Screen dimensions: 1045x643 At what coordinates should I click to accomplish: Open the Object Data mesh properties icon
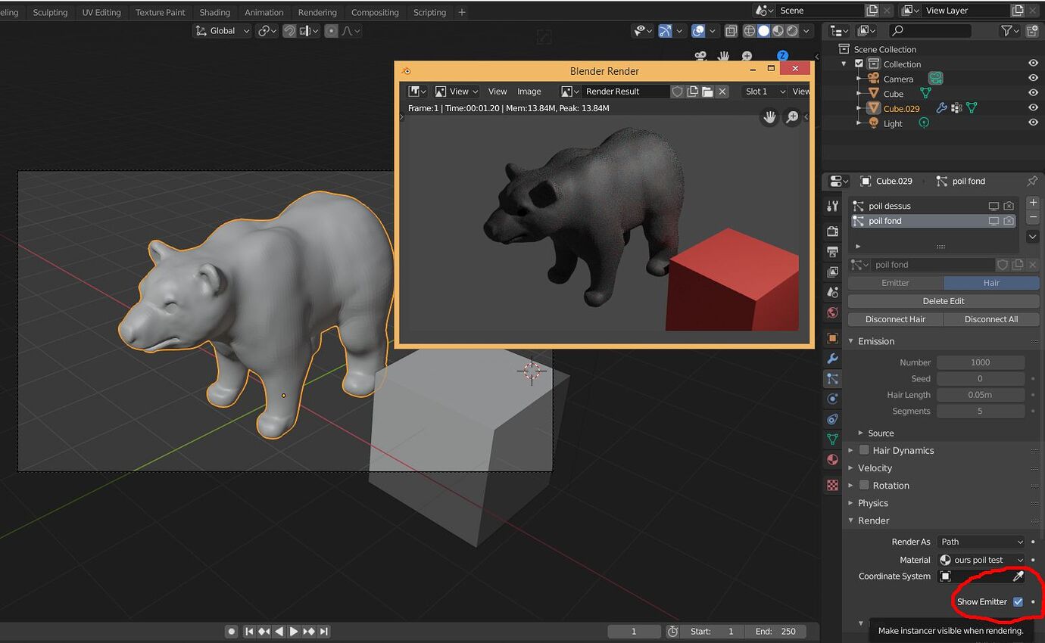click(832, 439)
